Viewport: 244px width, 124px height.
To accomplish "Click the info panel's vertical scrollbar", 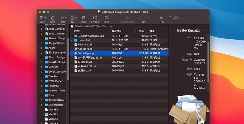I will coord(208,62).
